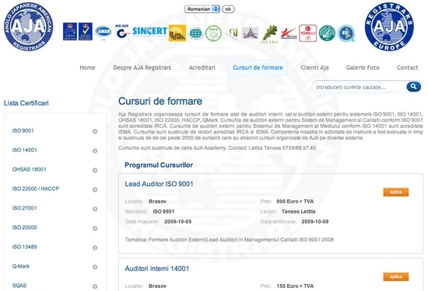Open the SQAS certification link
This screenshot has height=291, width=428.
(19, 286)
